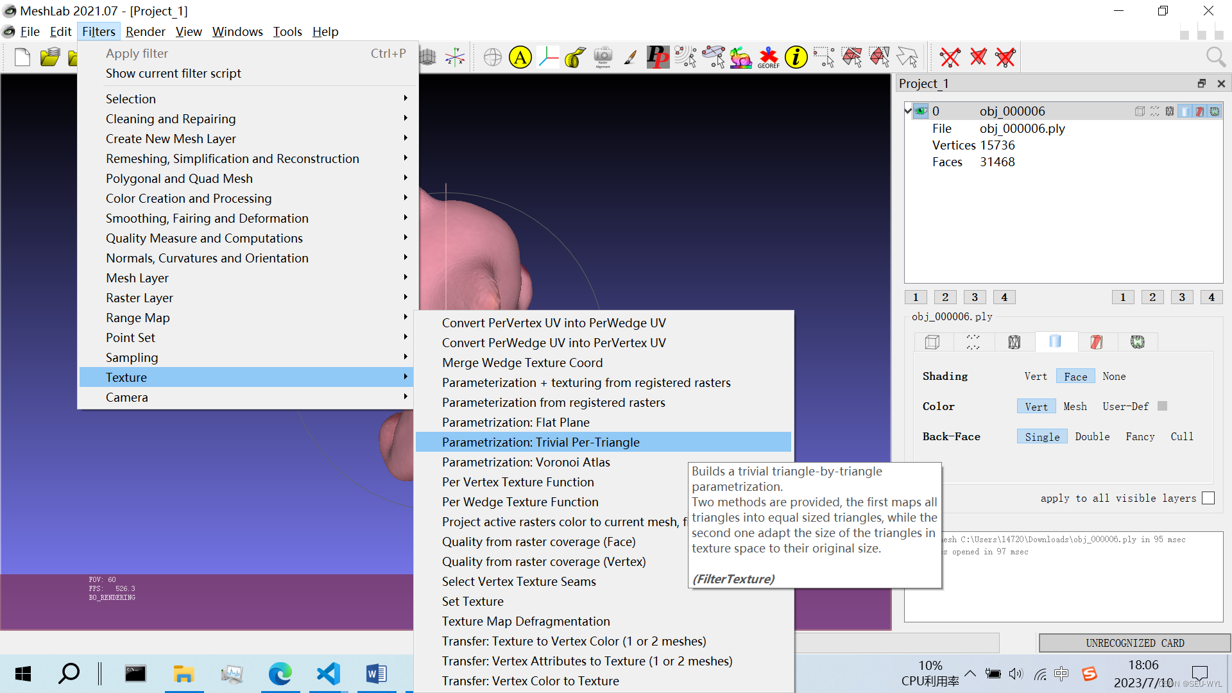The image size is (1232, 693).
Task: Set Back-Face mode to Double
Action: point(1092,437)
